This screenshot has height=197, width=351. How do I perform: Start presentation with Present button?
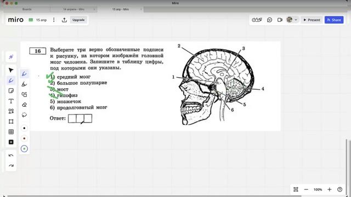click(312, 20)
